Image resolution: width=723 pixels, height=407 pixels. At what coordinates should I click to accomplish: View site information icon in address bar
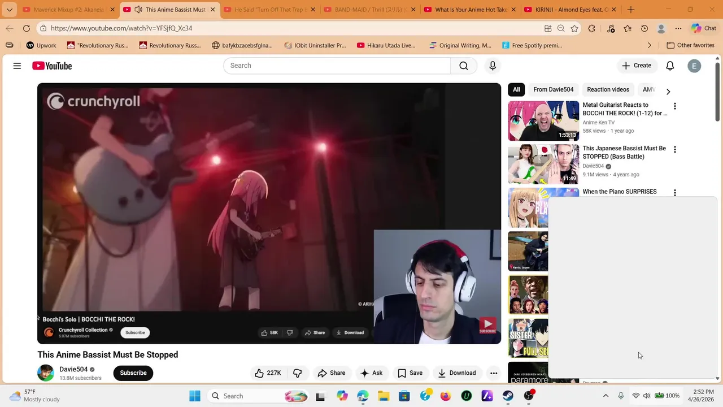(43, 28)
